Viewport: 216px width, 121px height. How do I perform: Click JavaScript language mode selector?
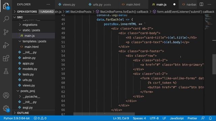pos(177,118)
